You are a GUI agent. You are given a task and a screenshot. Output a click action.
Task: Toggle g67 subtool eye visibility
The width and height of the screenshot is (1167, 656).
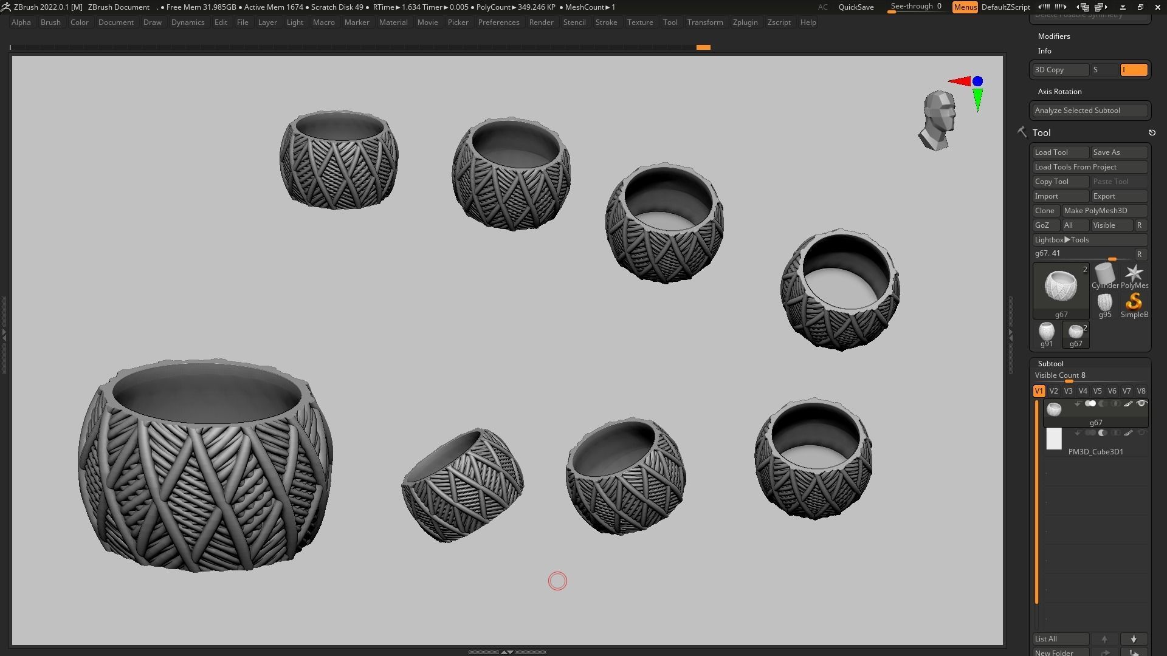(1141, 404)
